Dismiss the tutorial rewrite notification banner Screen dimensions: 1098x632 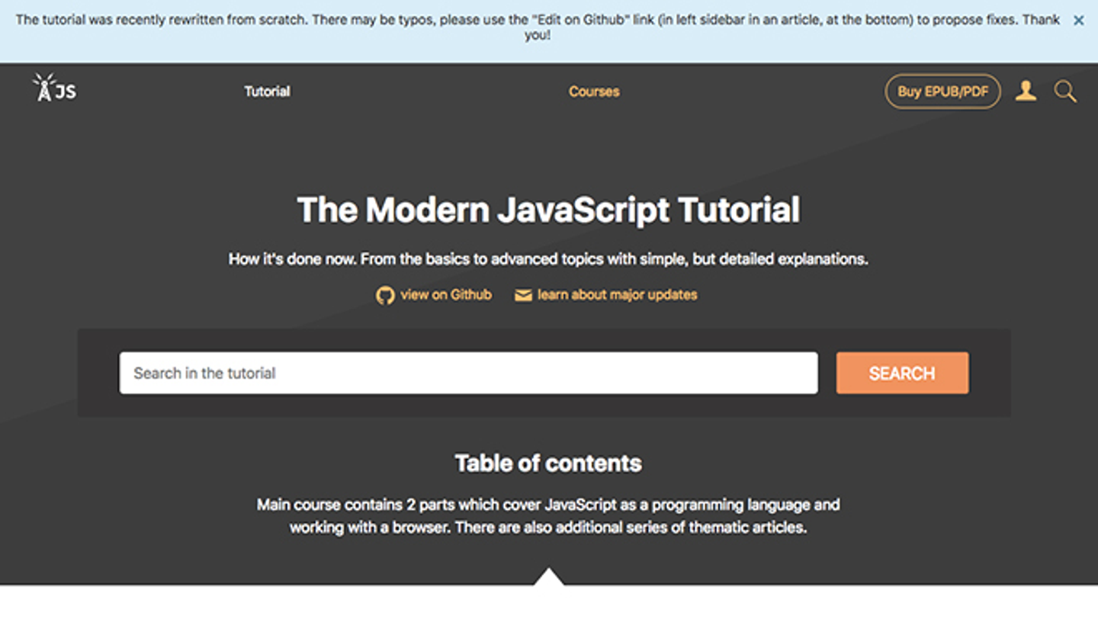coord(1078,21)
